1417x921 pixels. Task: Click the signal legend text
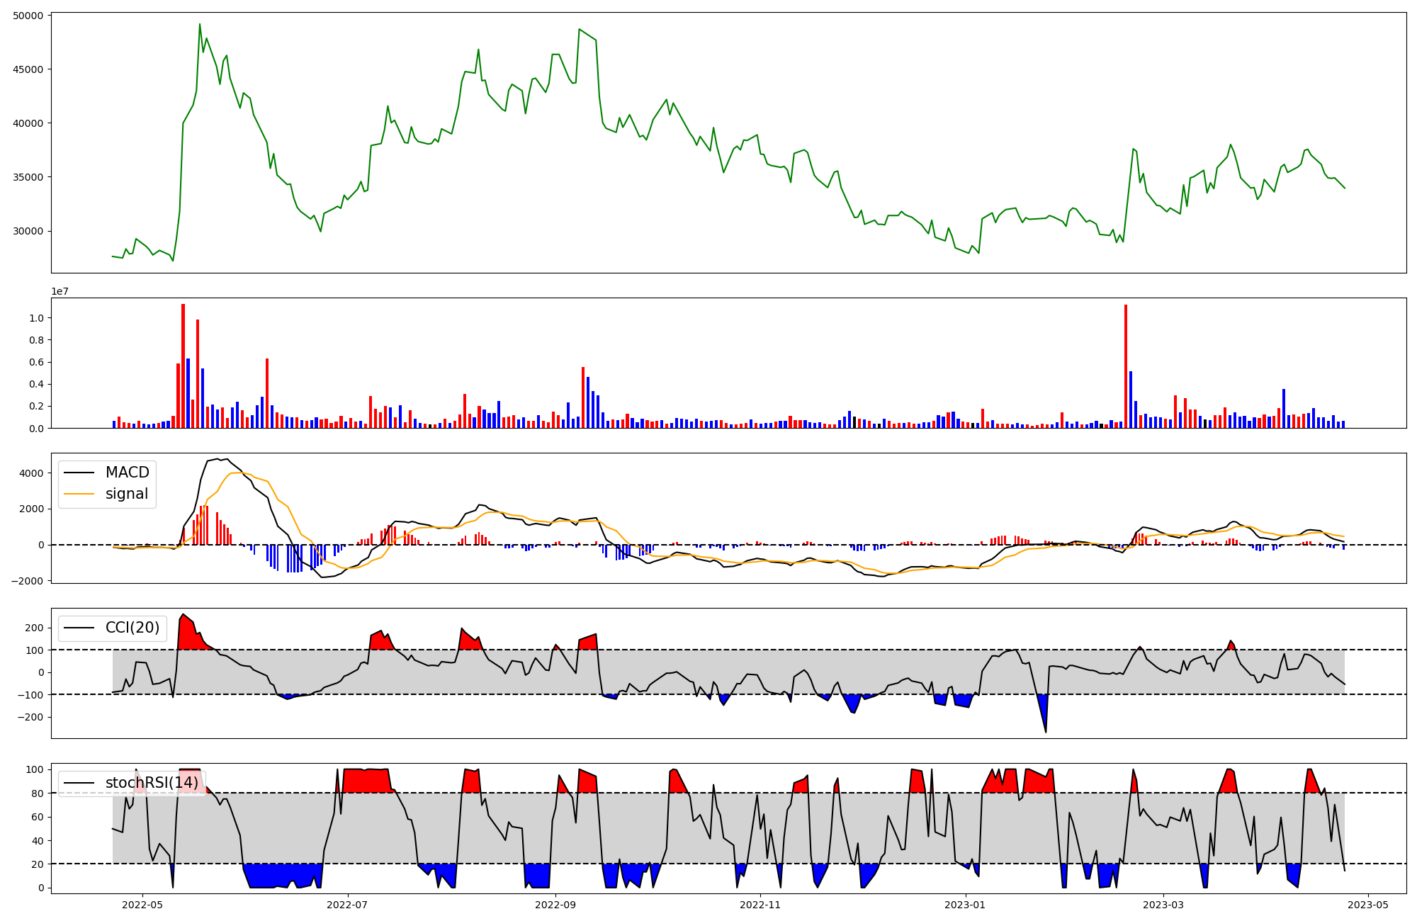(127, 494)
